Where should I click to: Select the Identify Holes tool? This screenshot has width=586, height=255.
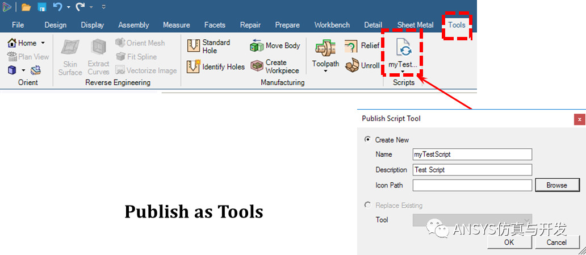point(216,66)
